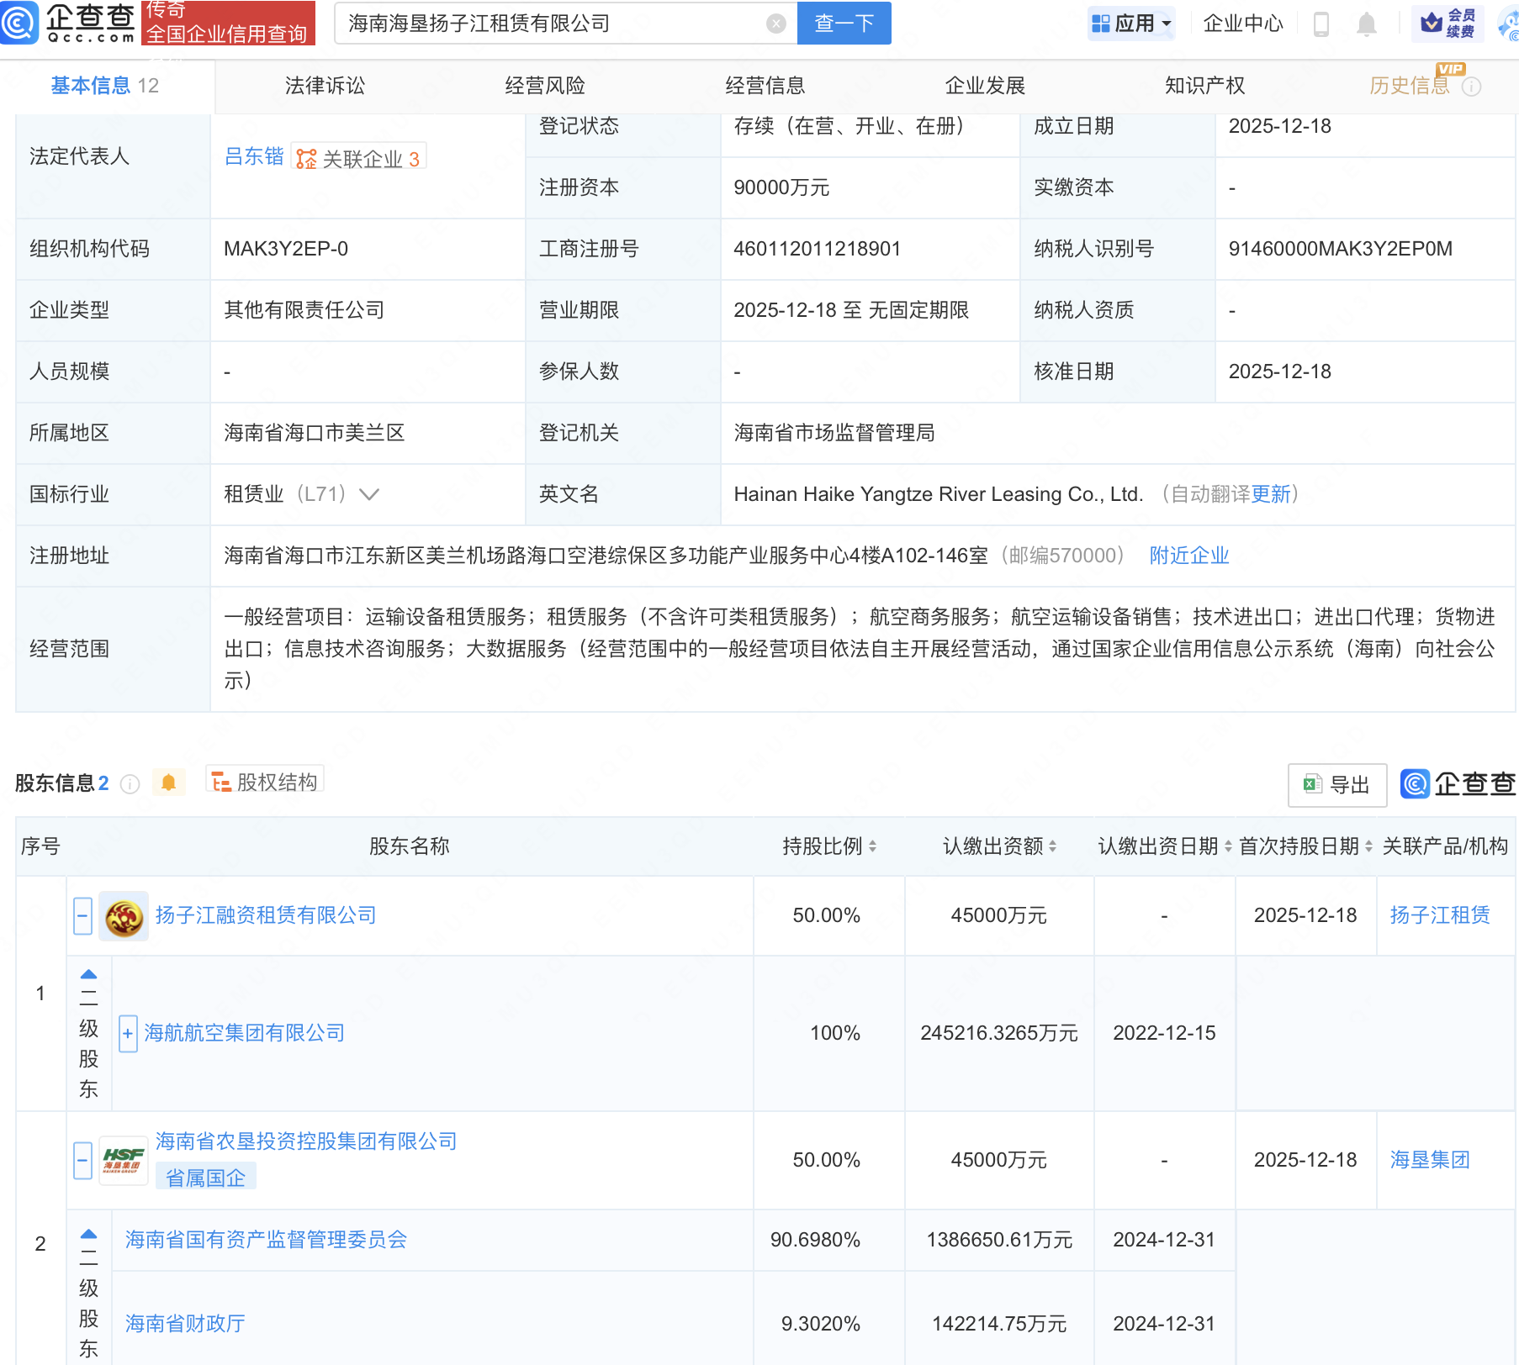
Task: Open the 附近企业 link
Action: click(1188, 556)
